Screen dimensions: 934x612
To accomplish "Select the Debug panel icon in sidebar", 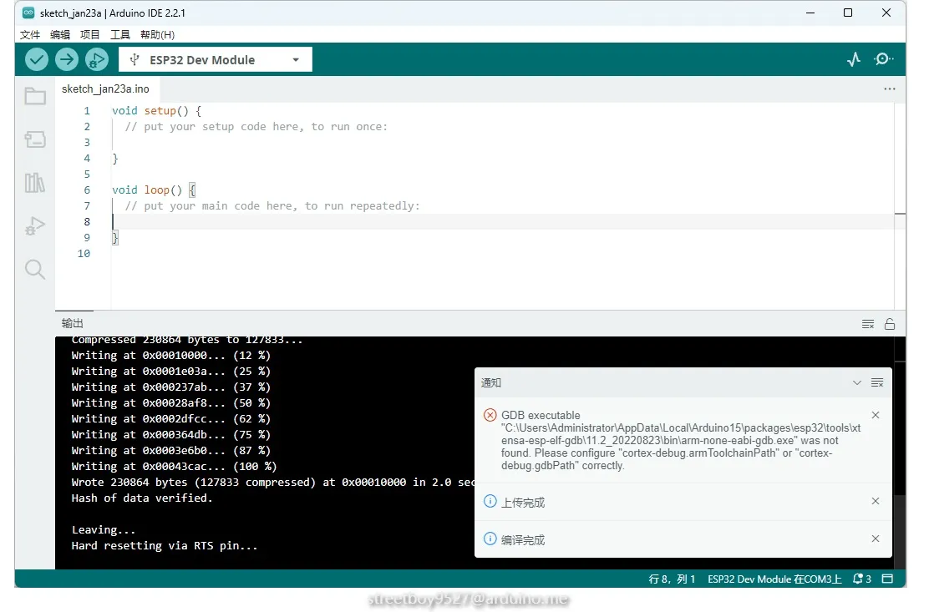I will [x=34, y=225].
